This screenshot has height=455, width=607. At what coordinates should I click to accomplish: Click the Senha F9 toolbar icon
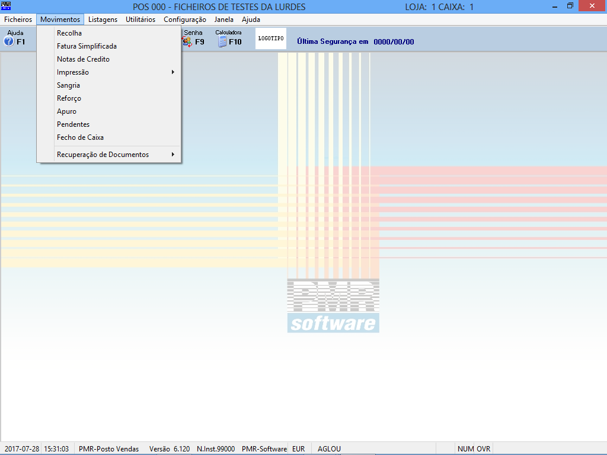pos(188,41)
